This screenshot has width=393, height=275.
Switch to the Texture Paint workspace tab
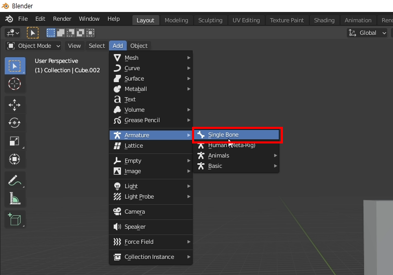coord(287,20)
